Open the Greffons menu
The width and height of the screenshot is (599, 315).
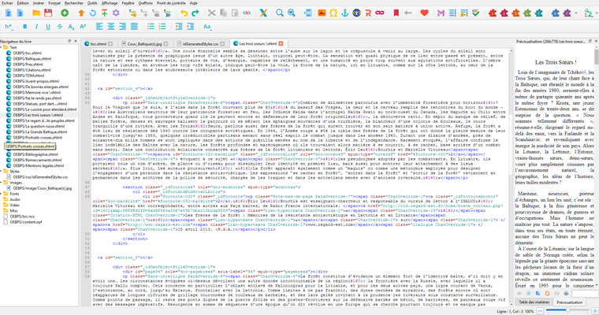pos(142,4)
